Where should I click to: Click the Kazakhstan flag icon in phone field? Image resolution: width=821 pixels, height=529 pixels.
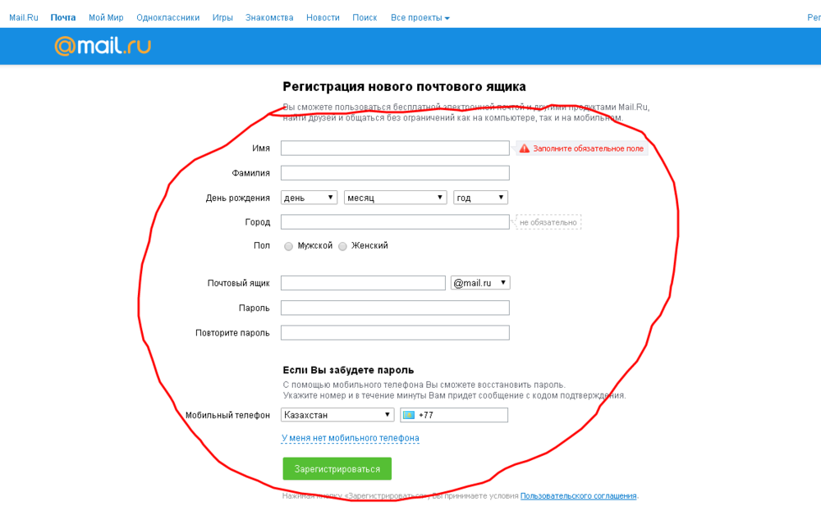pos(409,415)
